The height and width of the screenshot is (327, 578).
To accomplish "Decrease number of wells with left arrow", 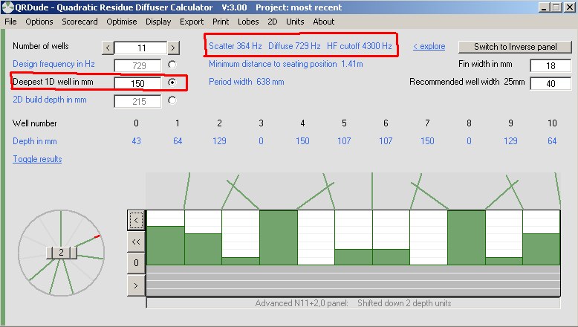I will point(108,48).
